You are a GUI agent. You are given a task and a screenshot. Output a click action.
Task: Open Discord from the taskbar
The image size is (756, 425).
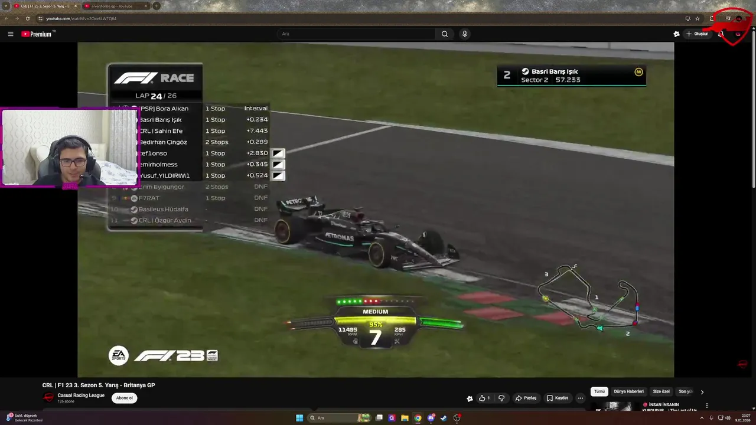pos(431,418)
